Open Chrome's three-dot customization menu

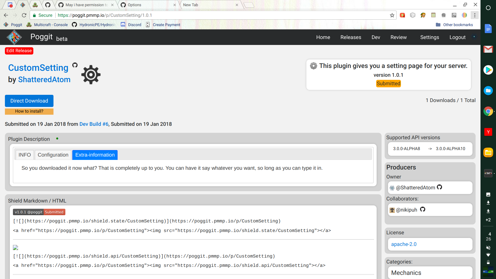[x=475, y=15]
